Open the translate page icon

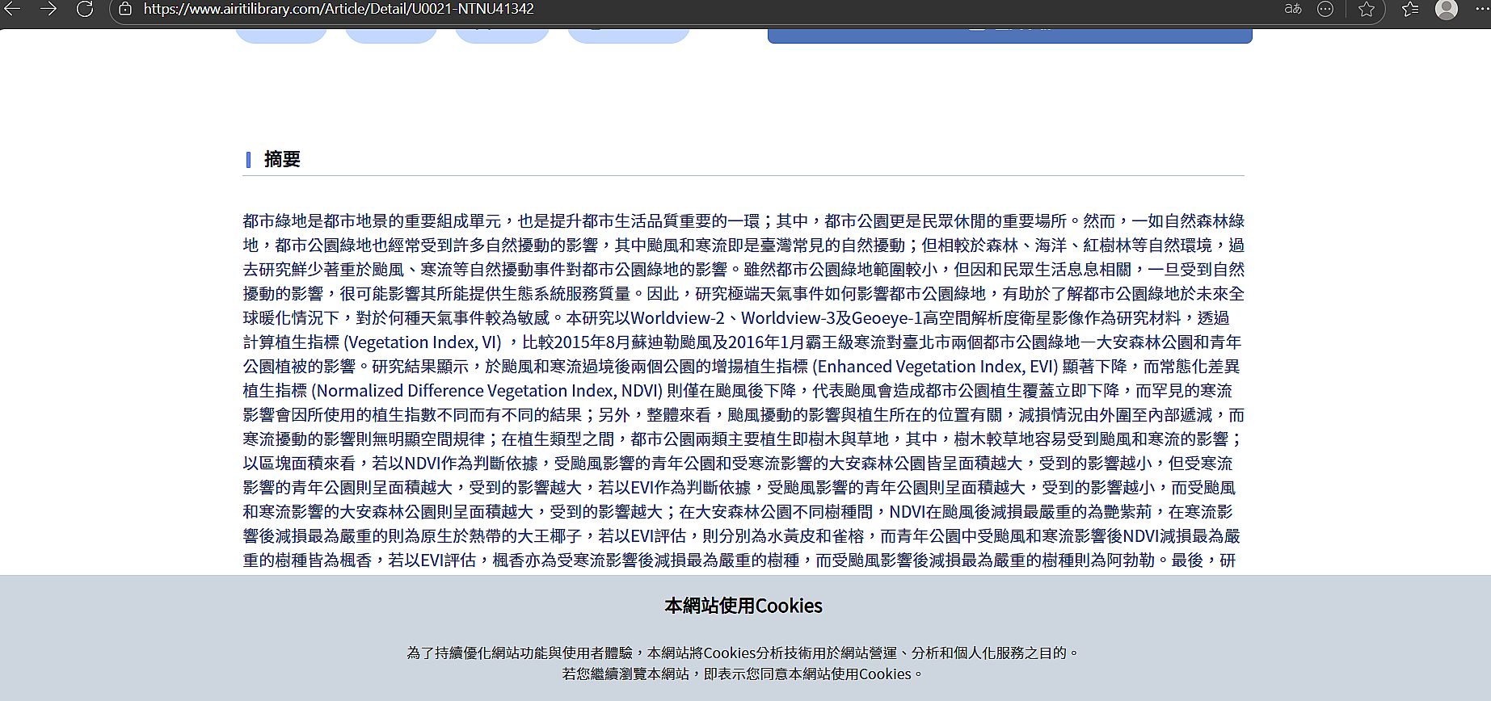(1292, 9)
